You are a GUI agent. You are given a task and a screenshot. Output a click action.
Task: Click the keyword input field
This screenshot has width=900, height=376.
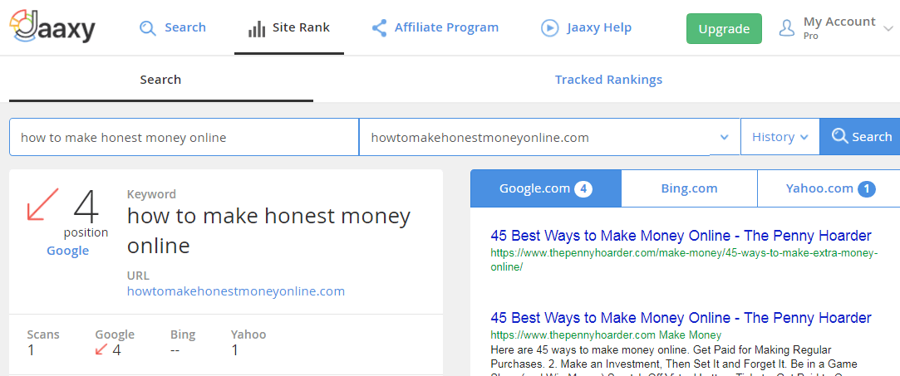(184, 137)
